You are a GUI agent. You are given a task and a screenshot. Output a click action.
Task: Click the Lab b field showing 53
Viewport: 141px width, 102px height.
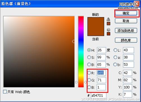point(128,65)
